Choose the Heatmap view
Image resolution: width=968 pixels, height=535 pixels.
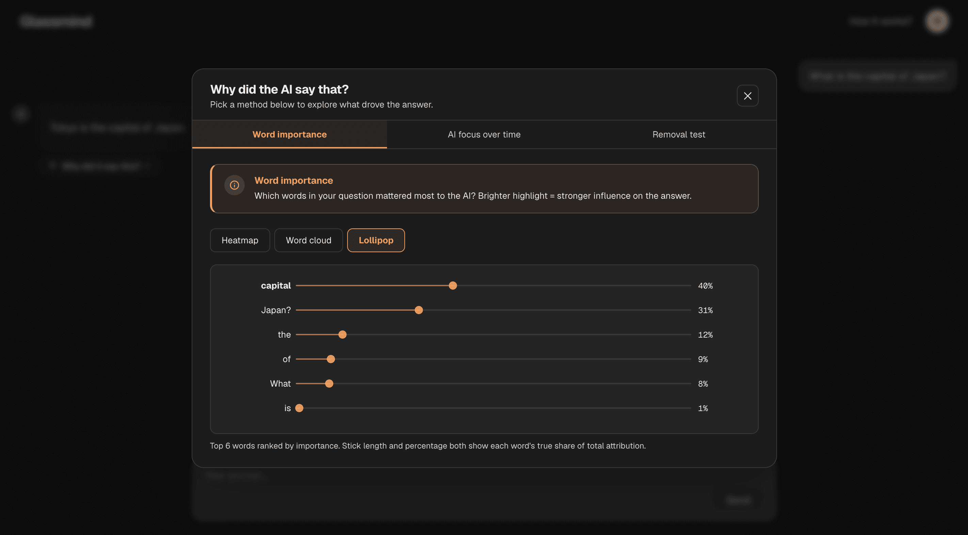pyautogui.click(x=240, y=240)
